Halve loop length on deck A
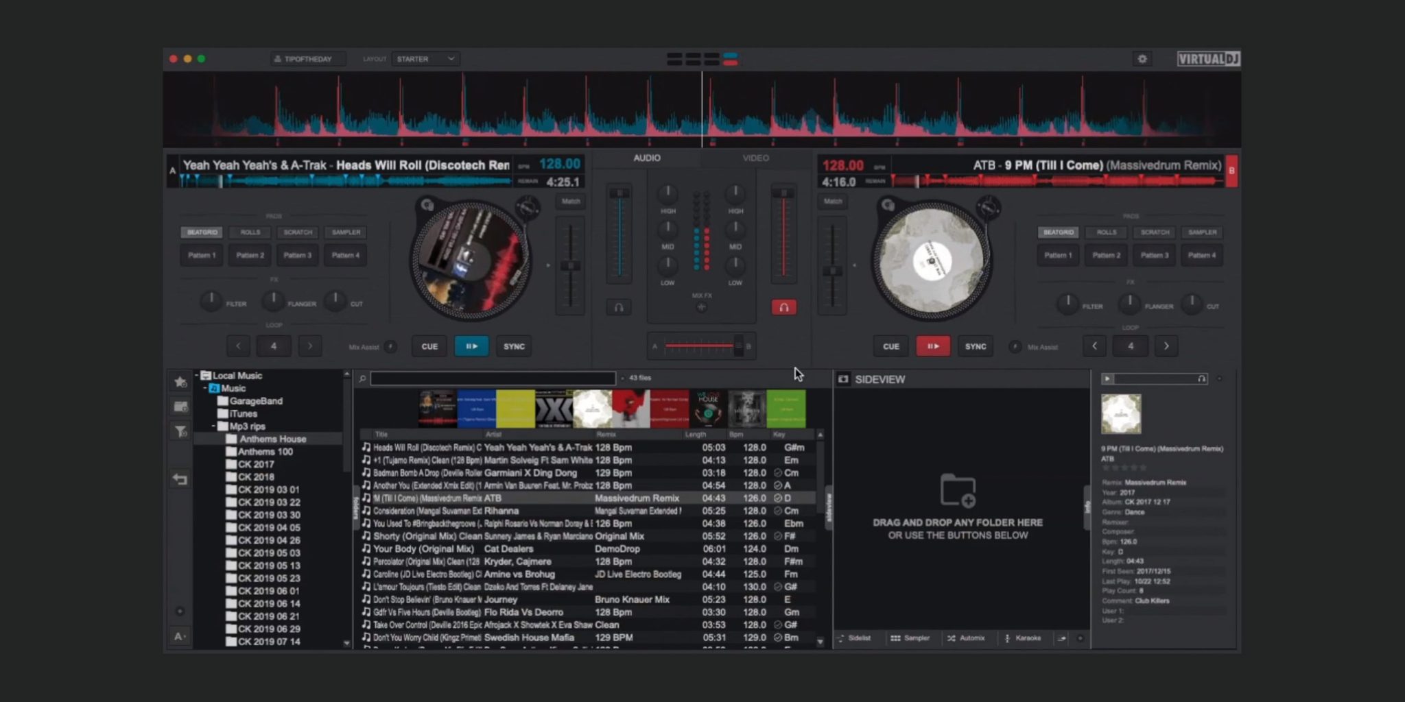 click(238, 346)
